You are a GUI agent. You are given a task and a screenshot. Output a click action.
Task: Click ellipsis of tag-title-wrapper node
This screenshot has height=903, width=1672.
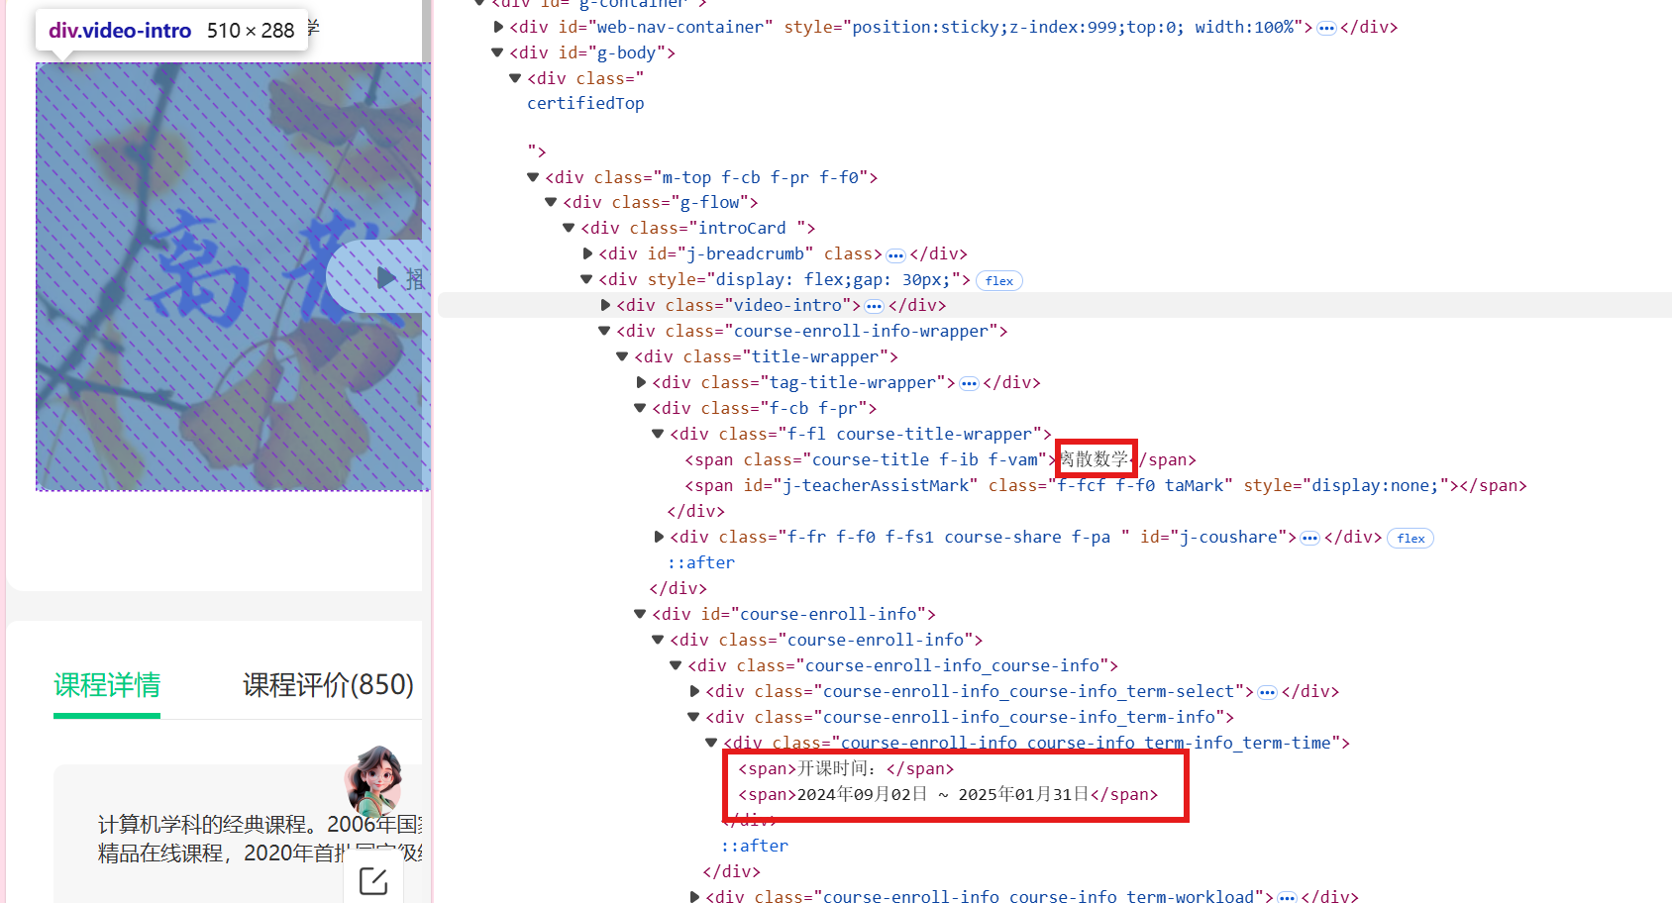coord(969,384)
